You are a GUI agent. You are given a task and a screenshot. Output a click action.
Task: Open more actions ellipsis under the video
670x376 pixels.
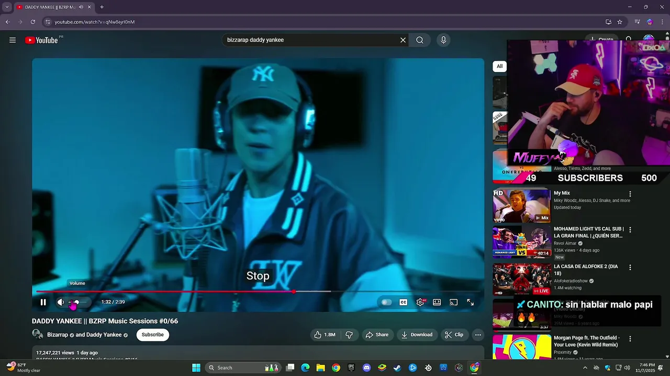[x=478, y=335]
